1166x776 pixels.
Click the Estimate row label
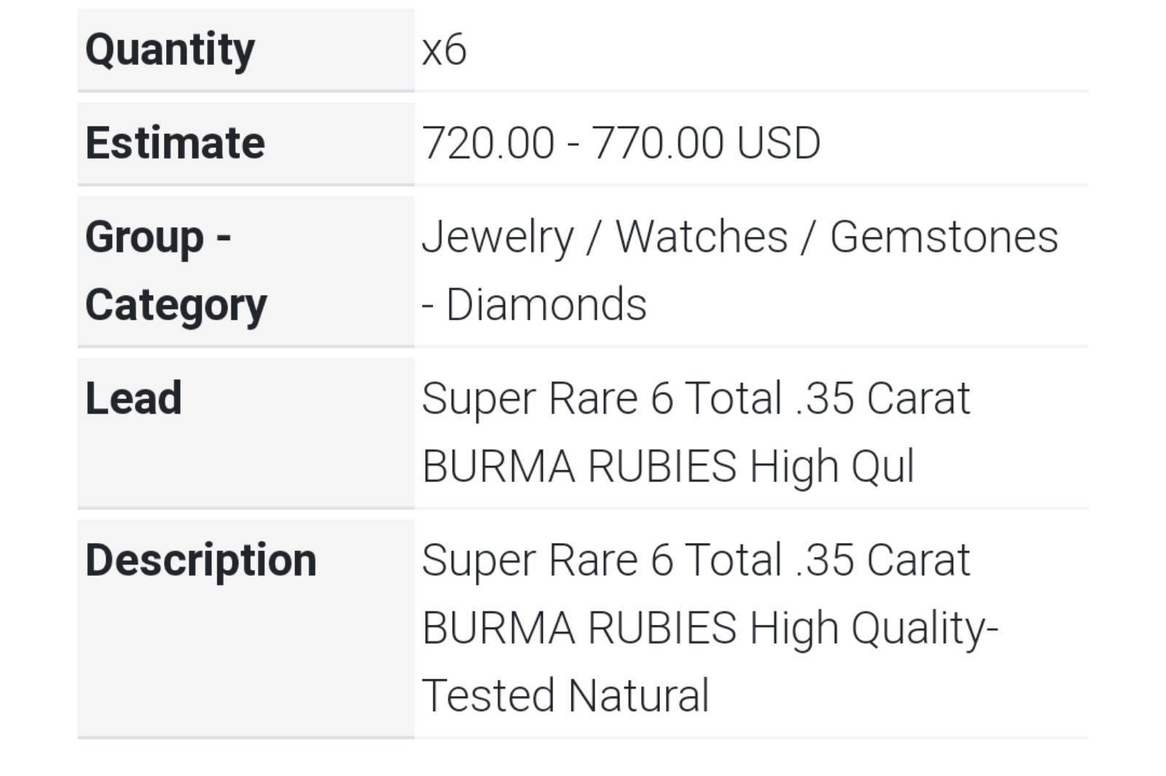point(175,143)
